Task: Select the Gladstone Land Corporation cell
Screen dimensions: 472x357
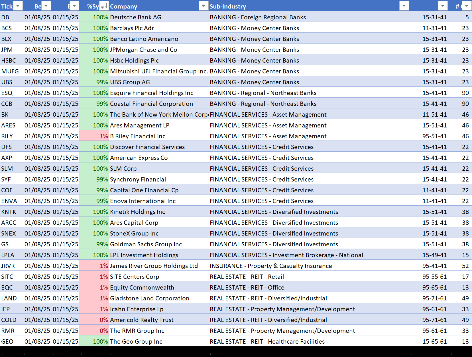Action: [159, 298]
